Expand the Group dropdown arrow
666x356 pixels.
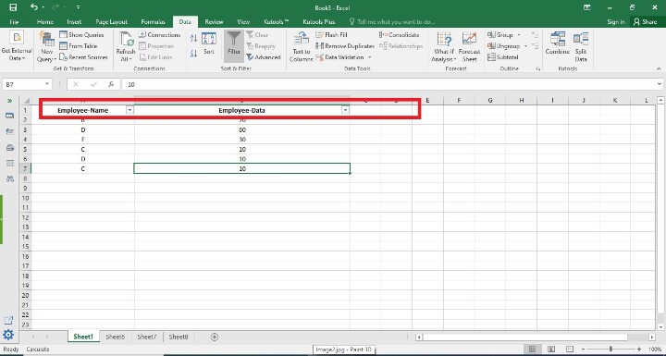tap(519, 35)
